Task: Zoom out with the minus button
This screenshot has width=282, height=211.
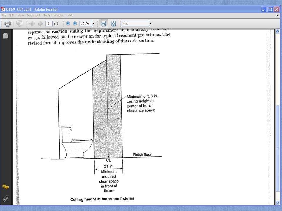Action: tap(68, 23)
